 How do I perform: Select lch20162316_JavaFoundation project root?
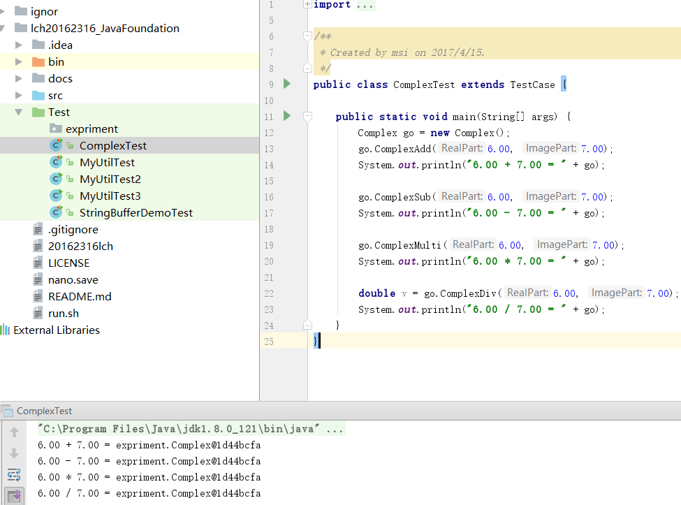point(105,28)
